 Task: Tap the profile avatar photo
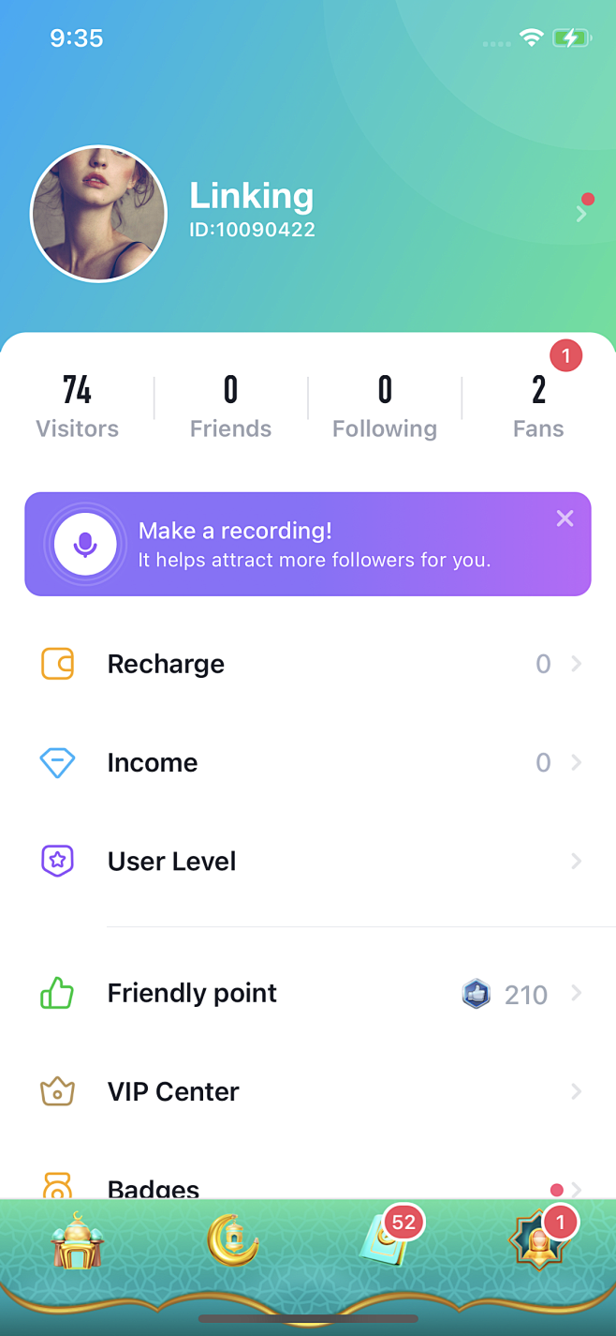98,214
